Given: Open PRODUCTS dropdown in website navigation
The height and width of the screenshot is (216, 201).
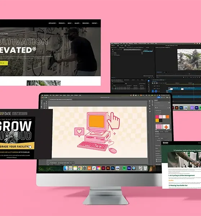Looking at the screenshot, I should [x=62, y=23].
